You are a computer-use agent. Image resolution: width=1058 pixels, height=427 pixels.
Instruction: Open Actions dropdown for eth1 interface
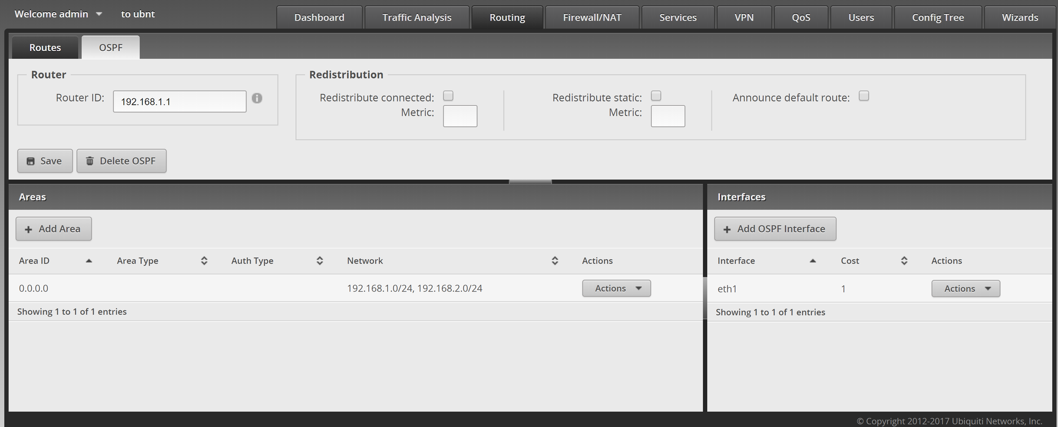(965, 289)
